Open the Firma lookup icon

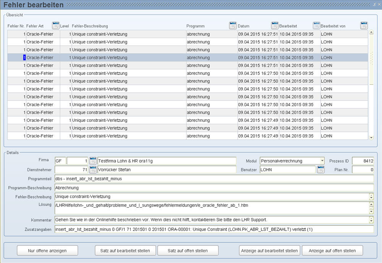click(x=93, y=161)
